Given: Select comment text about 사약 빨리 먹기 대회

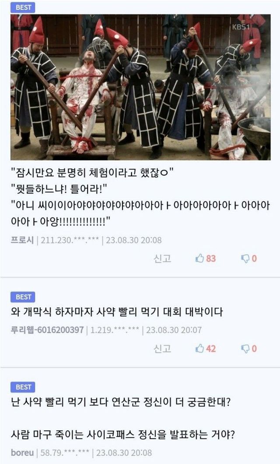Looking at the screenshot, I should pyautogui.click(x=117, y=312).
